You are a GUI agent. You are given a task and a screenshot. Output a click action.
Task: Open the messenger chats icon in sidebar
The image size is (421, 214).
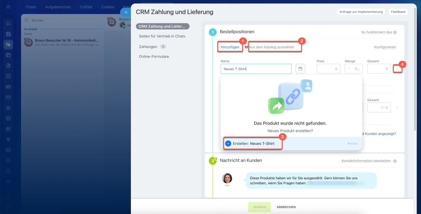point(8,44)
